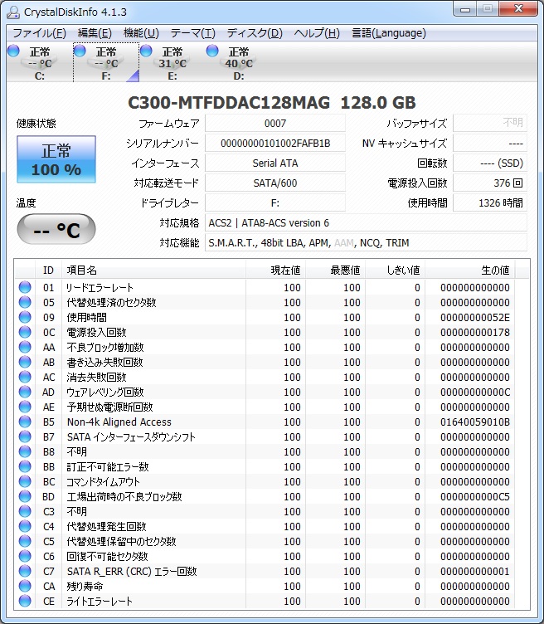Click the しきい値 column header

(395, 271)
